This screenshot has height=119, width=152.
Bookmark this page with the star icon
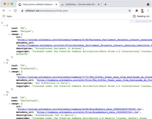tap(130, 11)
